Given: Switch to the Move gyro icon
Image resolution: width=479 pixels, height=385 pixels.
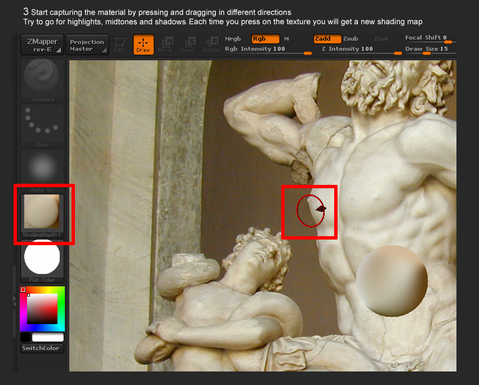Looking at the screenshot, I should click(x=165, y=45).
